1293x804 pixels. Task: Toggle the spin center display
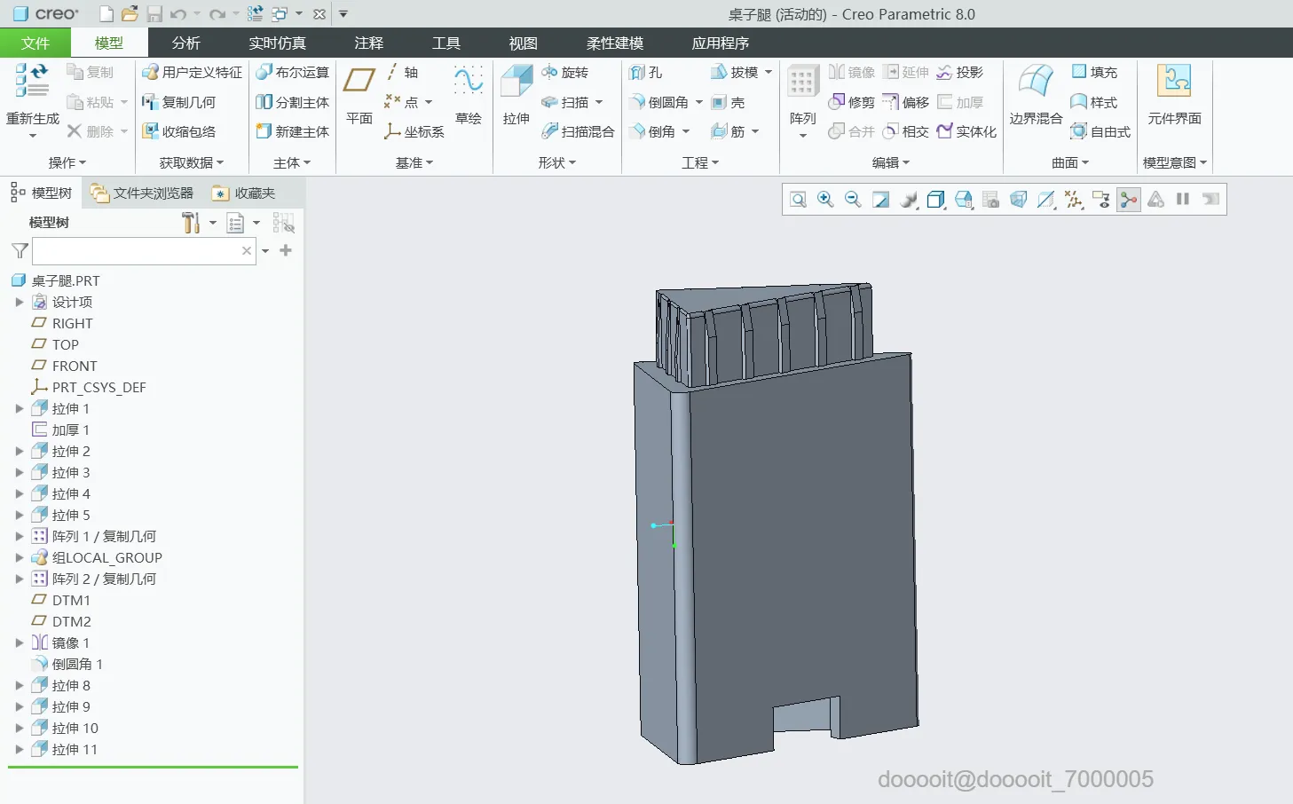click(1129, 200)
